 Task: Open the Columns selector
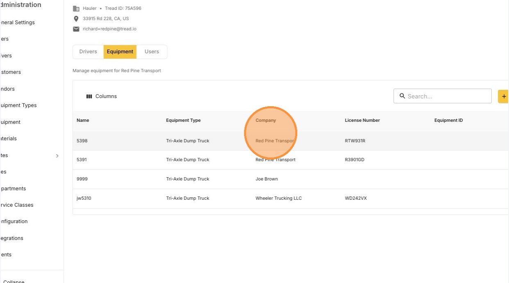click(101, 96)
